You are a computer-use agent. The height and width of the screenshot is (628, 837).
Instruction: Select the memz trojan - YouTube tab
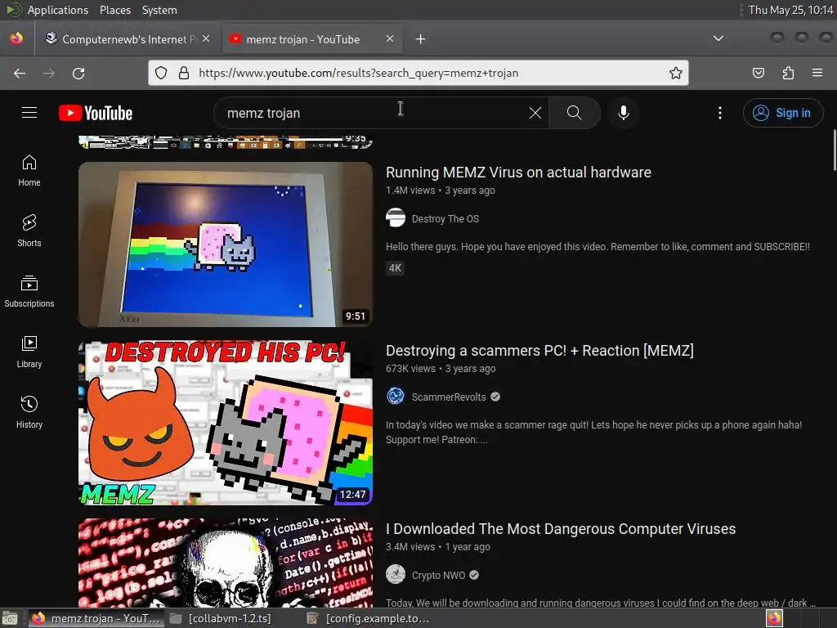click(312, 39)
